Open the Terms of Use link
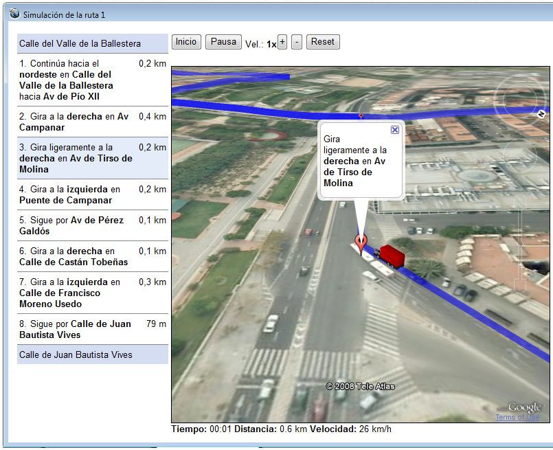 (517, 416)
